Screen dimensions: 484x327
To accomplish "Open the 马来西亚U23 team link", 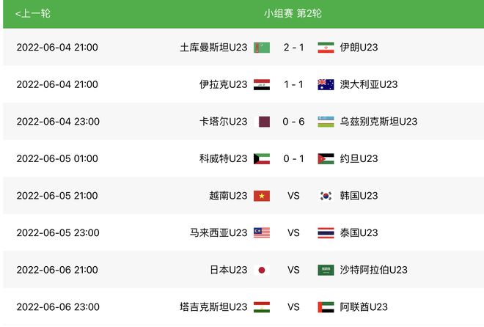I will tap(219, 232).
